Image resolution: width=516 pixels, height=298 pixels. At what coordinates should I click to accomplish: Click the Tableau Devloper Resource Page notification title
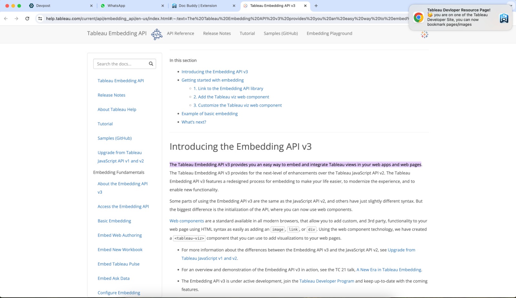point(459,10)
